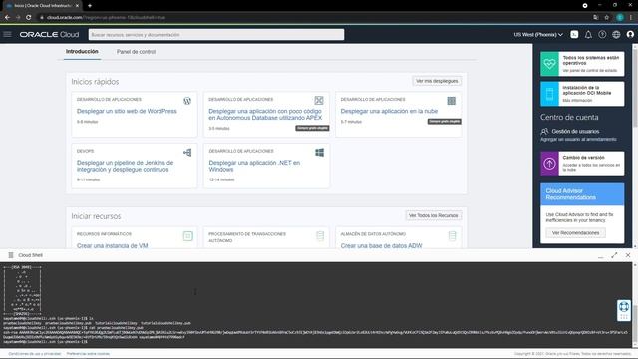The width and height of the screenshot is (638, 359).
Task: Click the Oracle Cloud logo
Action: (x=49, y=35)
